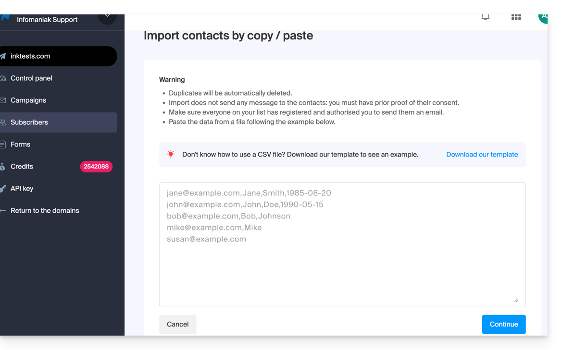Click the paper plane icon beside inktests.com
The width and height of the screenshot is (562, 350).
[3, 56]
